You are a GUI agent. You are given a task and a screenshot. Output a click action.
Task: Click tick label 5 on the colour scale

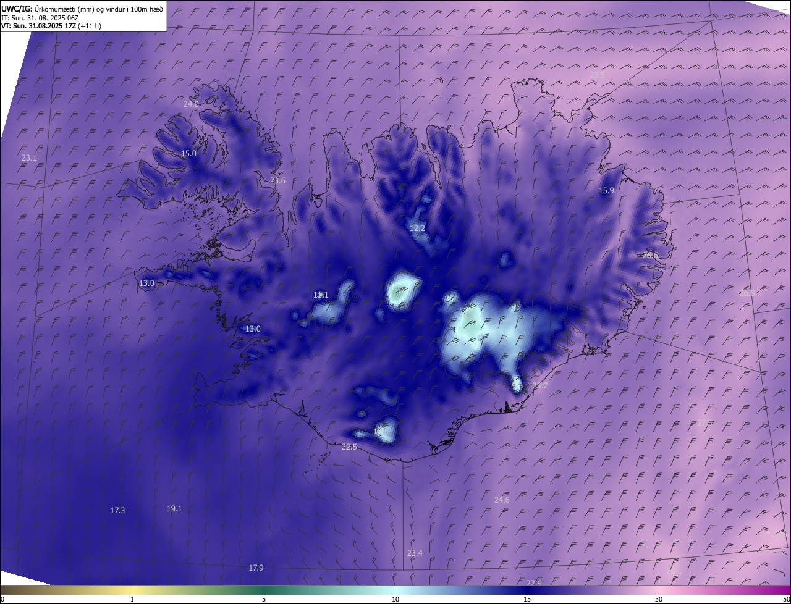coord(264,599)
